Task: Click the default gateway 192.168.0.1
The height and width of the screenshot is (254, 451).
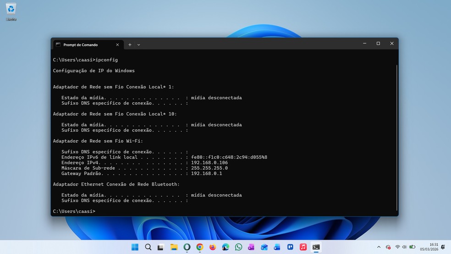Action: click(207, 173)
